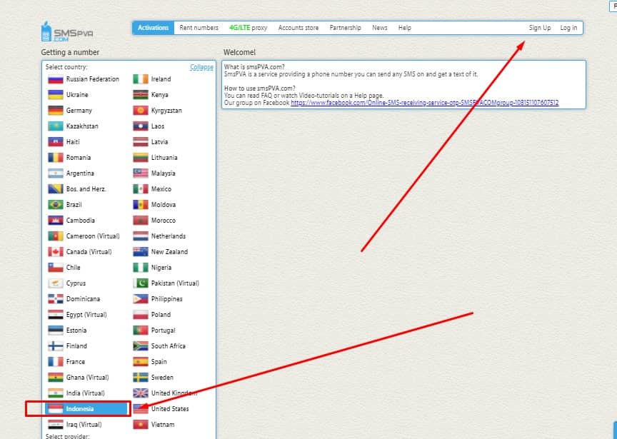Select the Laos flag icon
Image resolution: width=617 pixels, height=439 pixels.
[x=141, y=126]
